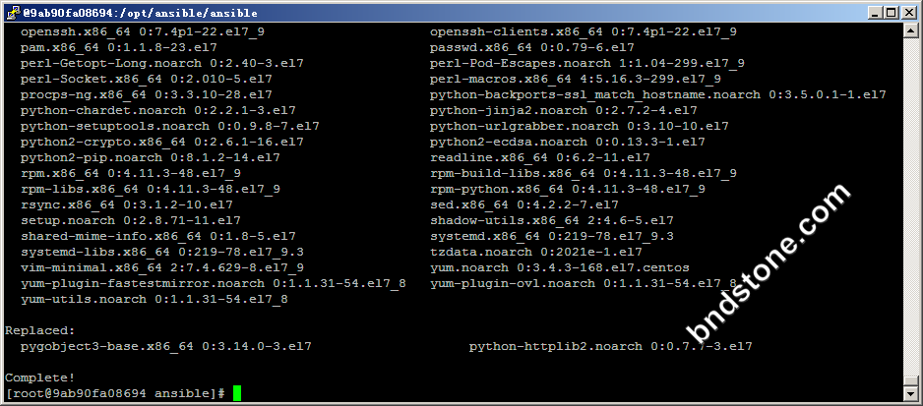Click the 'Complete!' output line

pos(40,377)
